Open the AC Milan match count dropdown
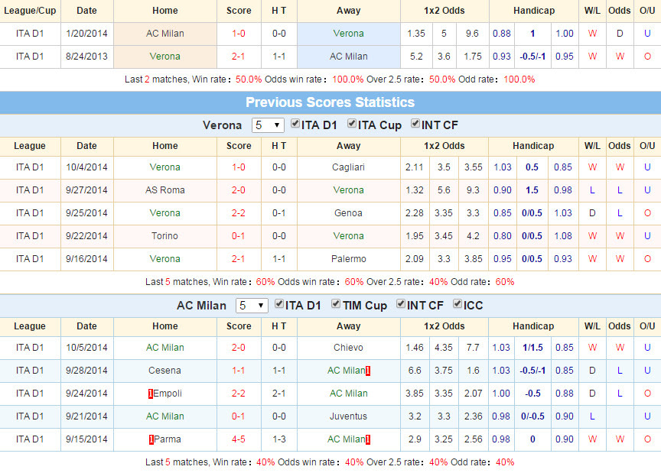The width and height of the screenshot is (661, 473). point(252,306)
